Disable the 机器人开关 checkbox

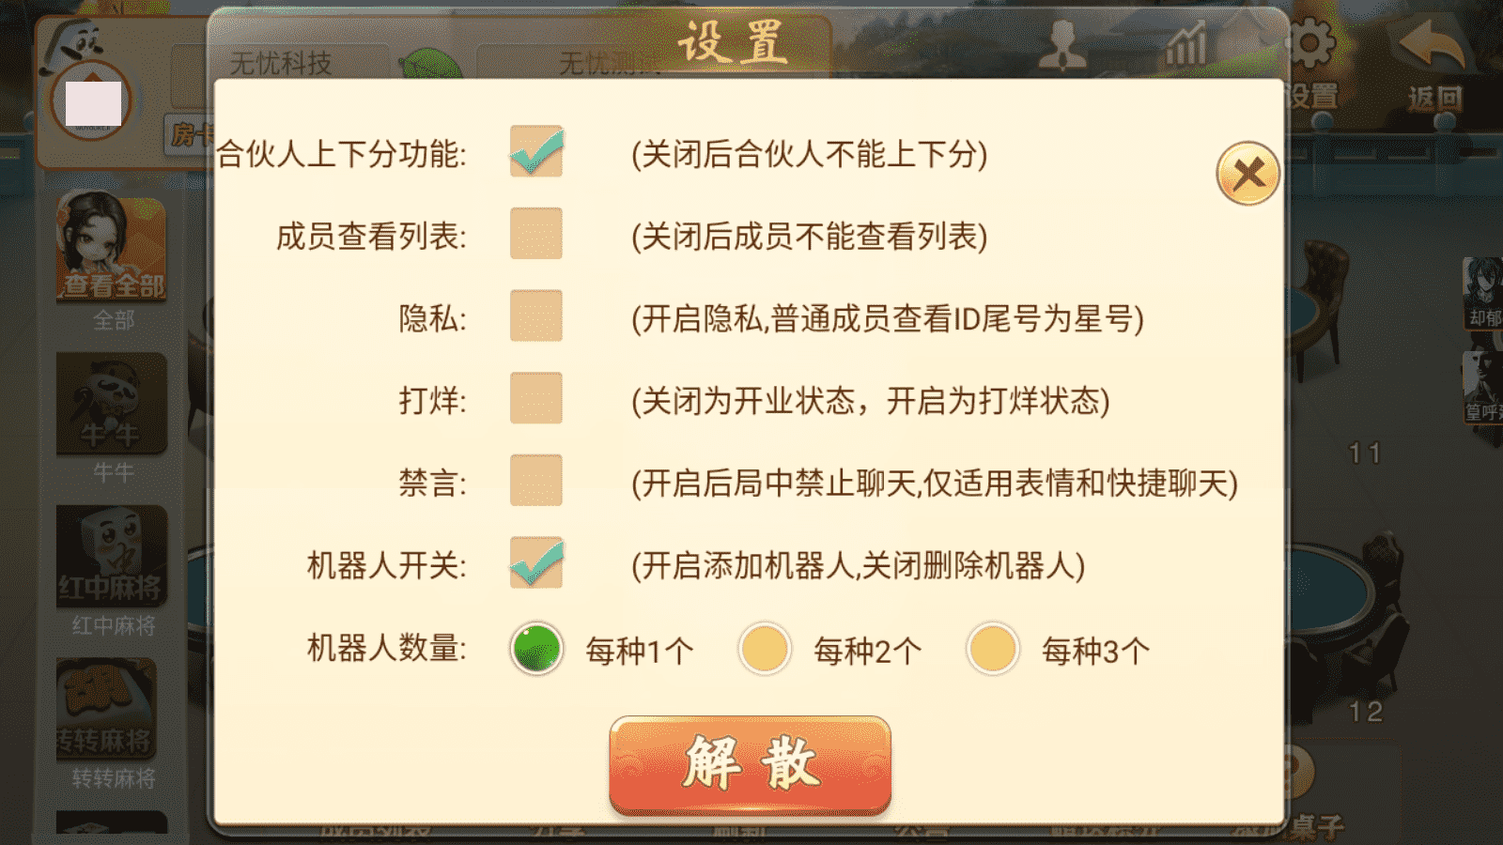(x=536, y=563)
